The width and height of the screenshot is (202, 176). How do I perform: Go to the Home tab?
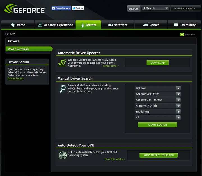pos(18,25)
